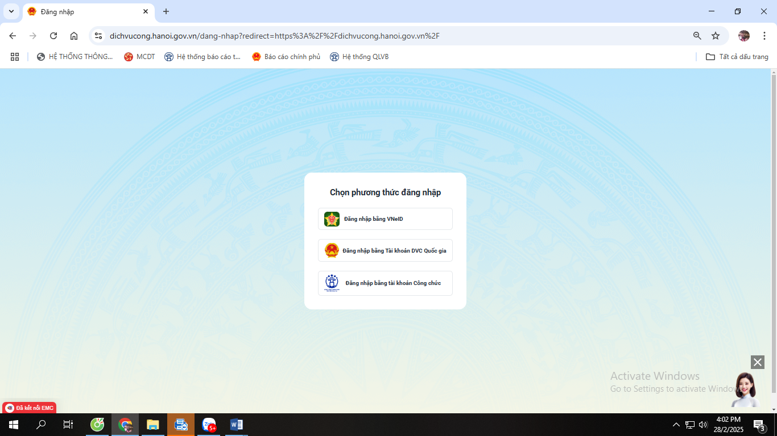Open HỆ THỐNG THÔNG... bookmark

tap(75, 57)
